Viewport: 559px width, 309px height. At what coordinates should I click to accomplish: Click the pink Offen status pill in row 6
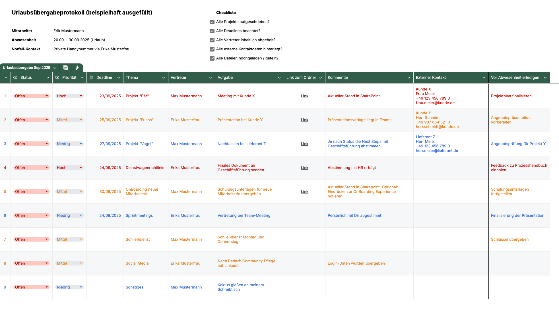pos(28,215)
